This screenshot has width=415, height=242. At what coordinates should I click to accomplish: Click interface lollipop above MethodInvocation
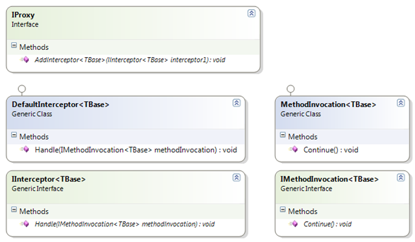pos(290,90)
